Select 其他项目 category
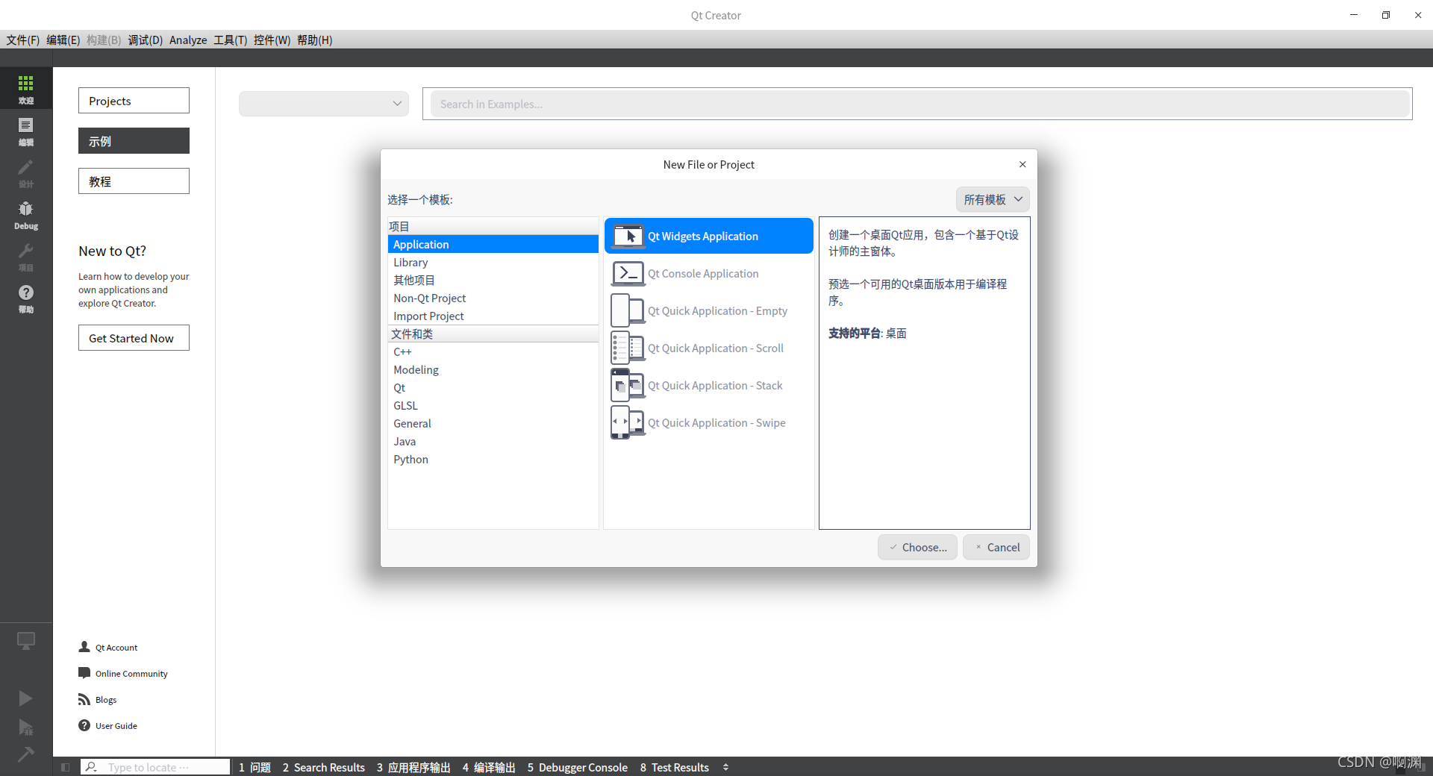Screen dimensions: 1433x776 pyautogui.click(x=493, y=280)
